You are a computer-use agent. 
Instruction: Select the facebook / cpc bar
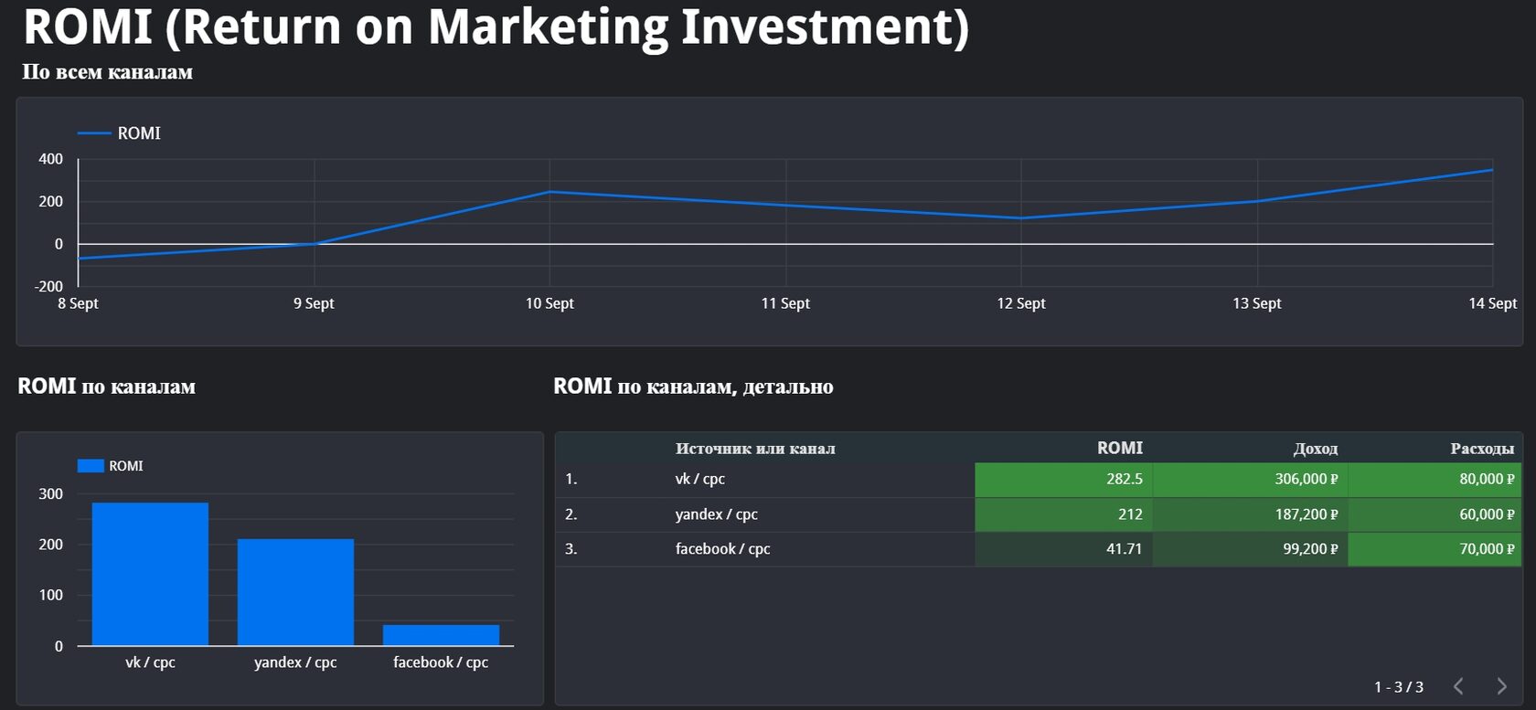tap(441, 635)
